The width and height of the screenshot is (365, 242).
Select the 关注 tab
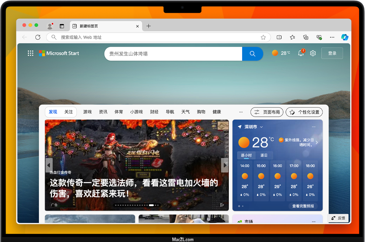[x=68, y=112]
